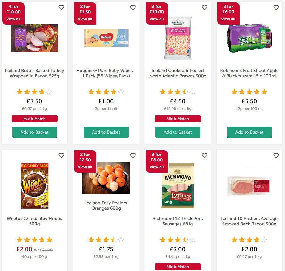View all items in the 4 for £10.00 deal
The image size is (285, 271).
(13, 19)
